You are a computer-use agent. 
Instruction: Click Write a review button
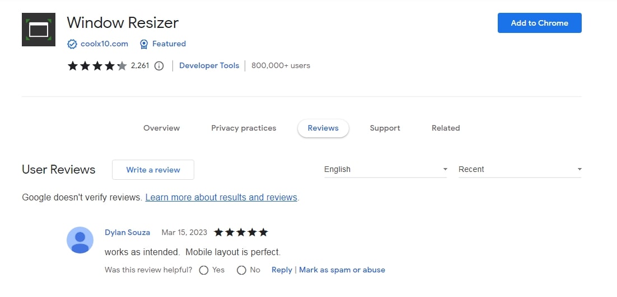point(153,170)
